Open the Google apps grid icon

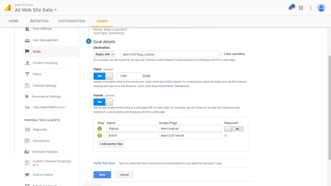(x=301, y=8)
